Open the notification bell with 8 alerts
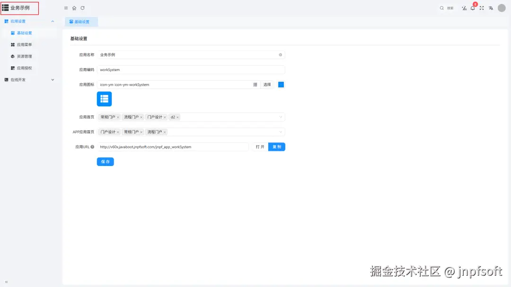Screen dimensions: 511x287 pos(473,8)
